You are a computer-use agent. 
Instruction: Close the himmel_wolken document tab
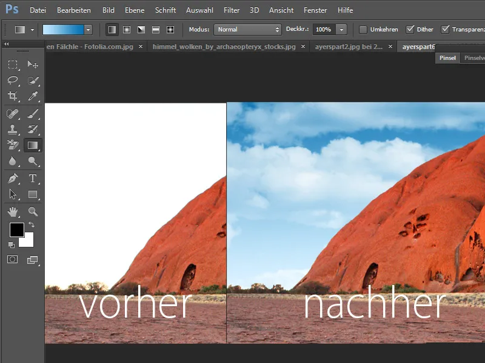coord(303,47)
